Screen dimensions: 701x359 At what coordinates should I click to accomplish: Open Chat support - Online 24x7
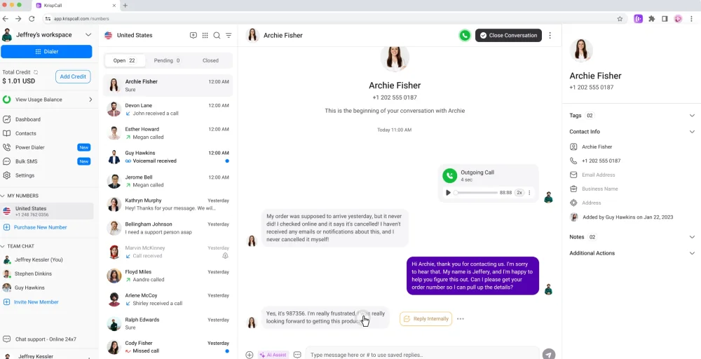(x=47, y=339)
